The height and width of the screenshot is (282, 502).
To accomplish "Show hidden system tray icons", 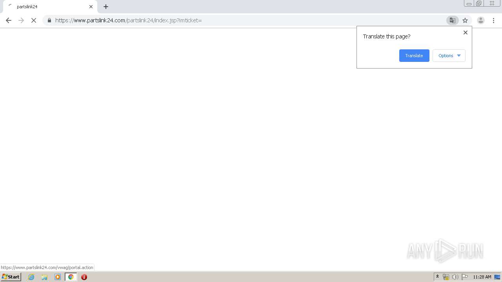I will 437,277.
